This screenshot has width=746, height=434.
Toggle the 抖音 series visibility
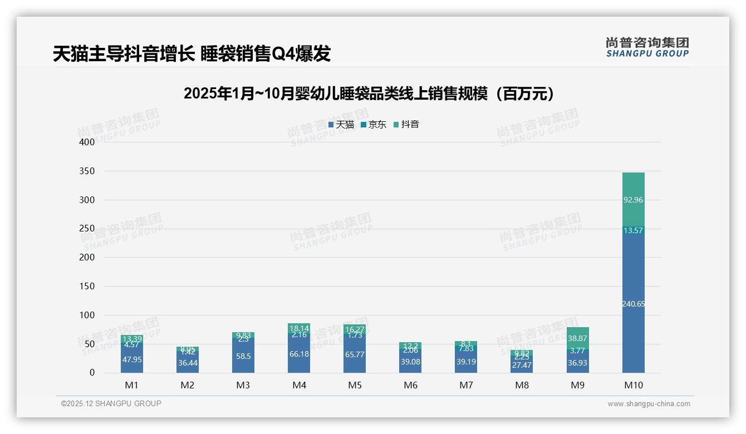point(408,125)
